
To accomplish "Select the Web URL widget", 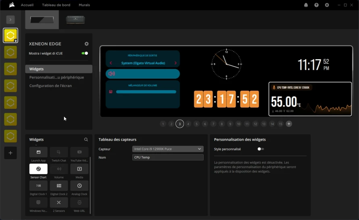I will (79, 202).
